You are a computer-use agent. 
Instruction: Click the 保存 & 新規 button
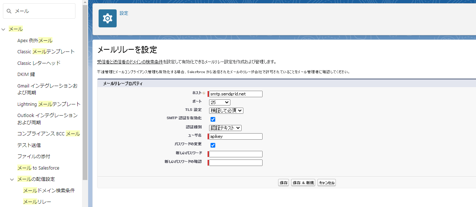coord(303,183)
